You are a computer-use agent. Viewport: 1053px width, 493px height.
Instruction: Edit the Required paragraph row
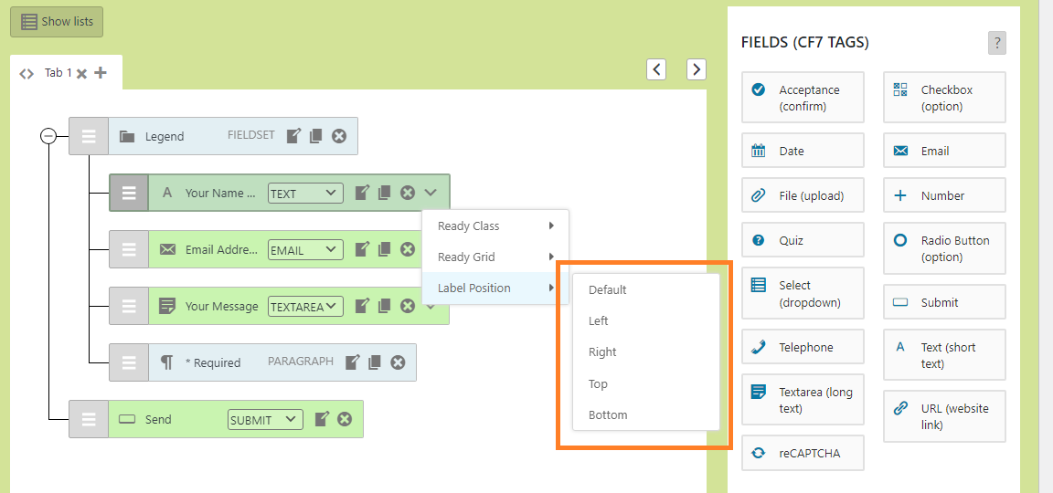point(353,362)
